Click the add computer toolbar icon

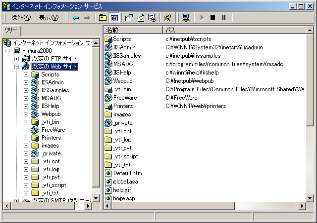coord(186,18)
